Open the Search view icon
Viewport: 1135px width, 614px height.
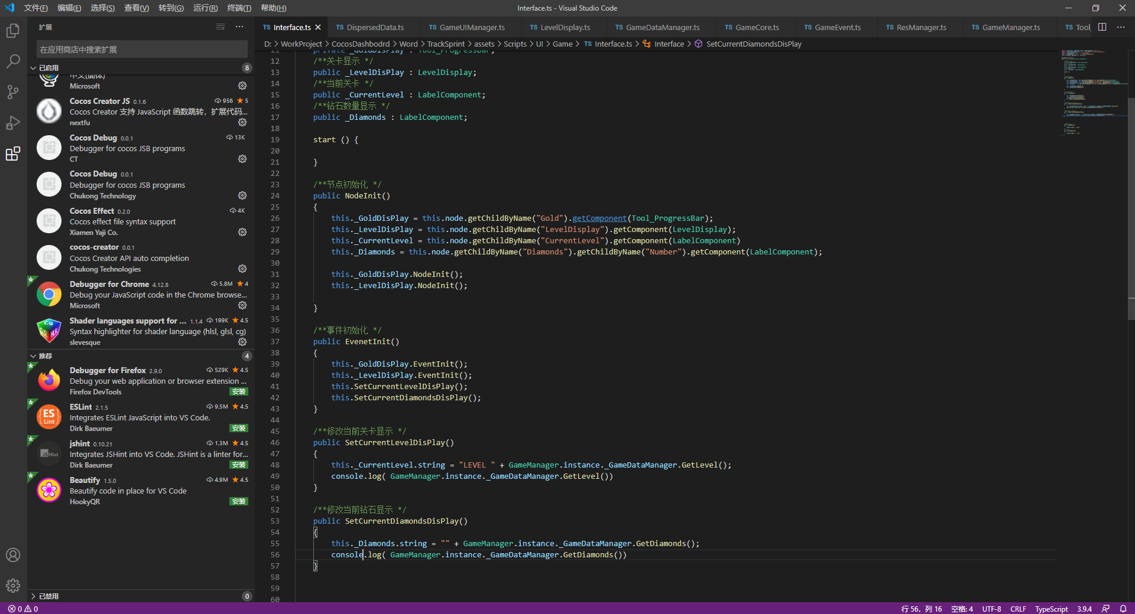click(x=13, y=61)
